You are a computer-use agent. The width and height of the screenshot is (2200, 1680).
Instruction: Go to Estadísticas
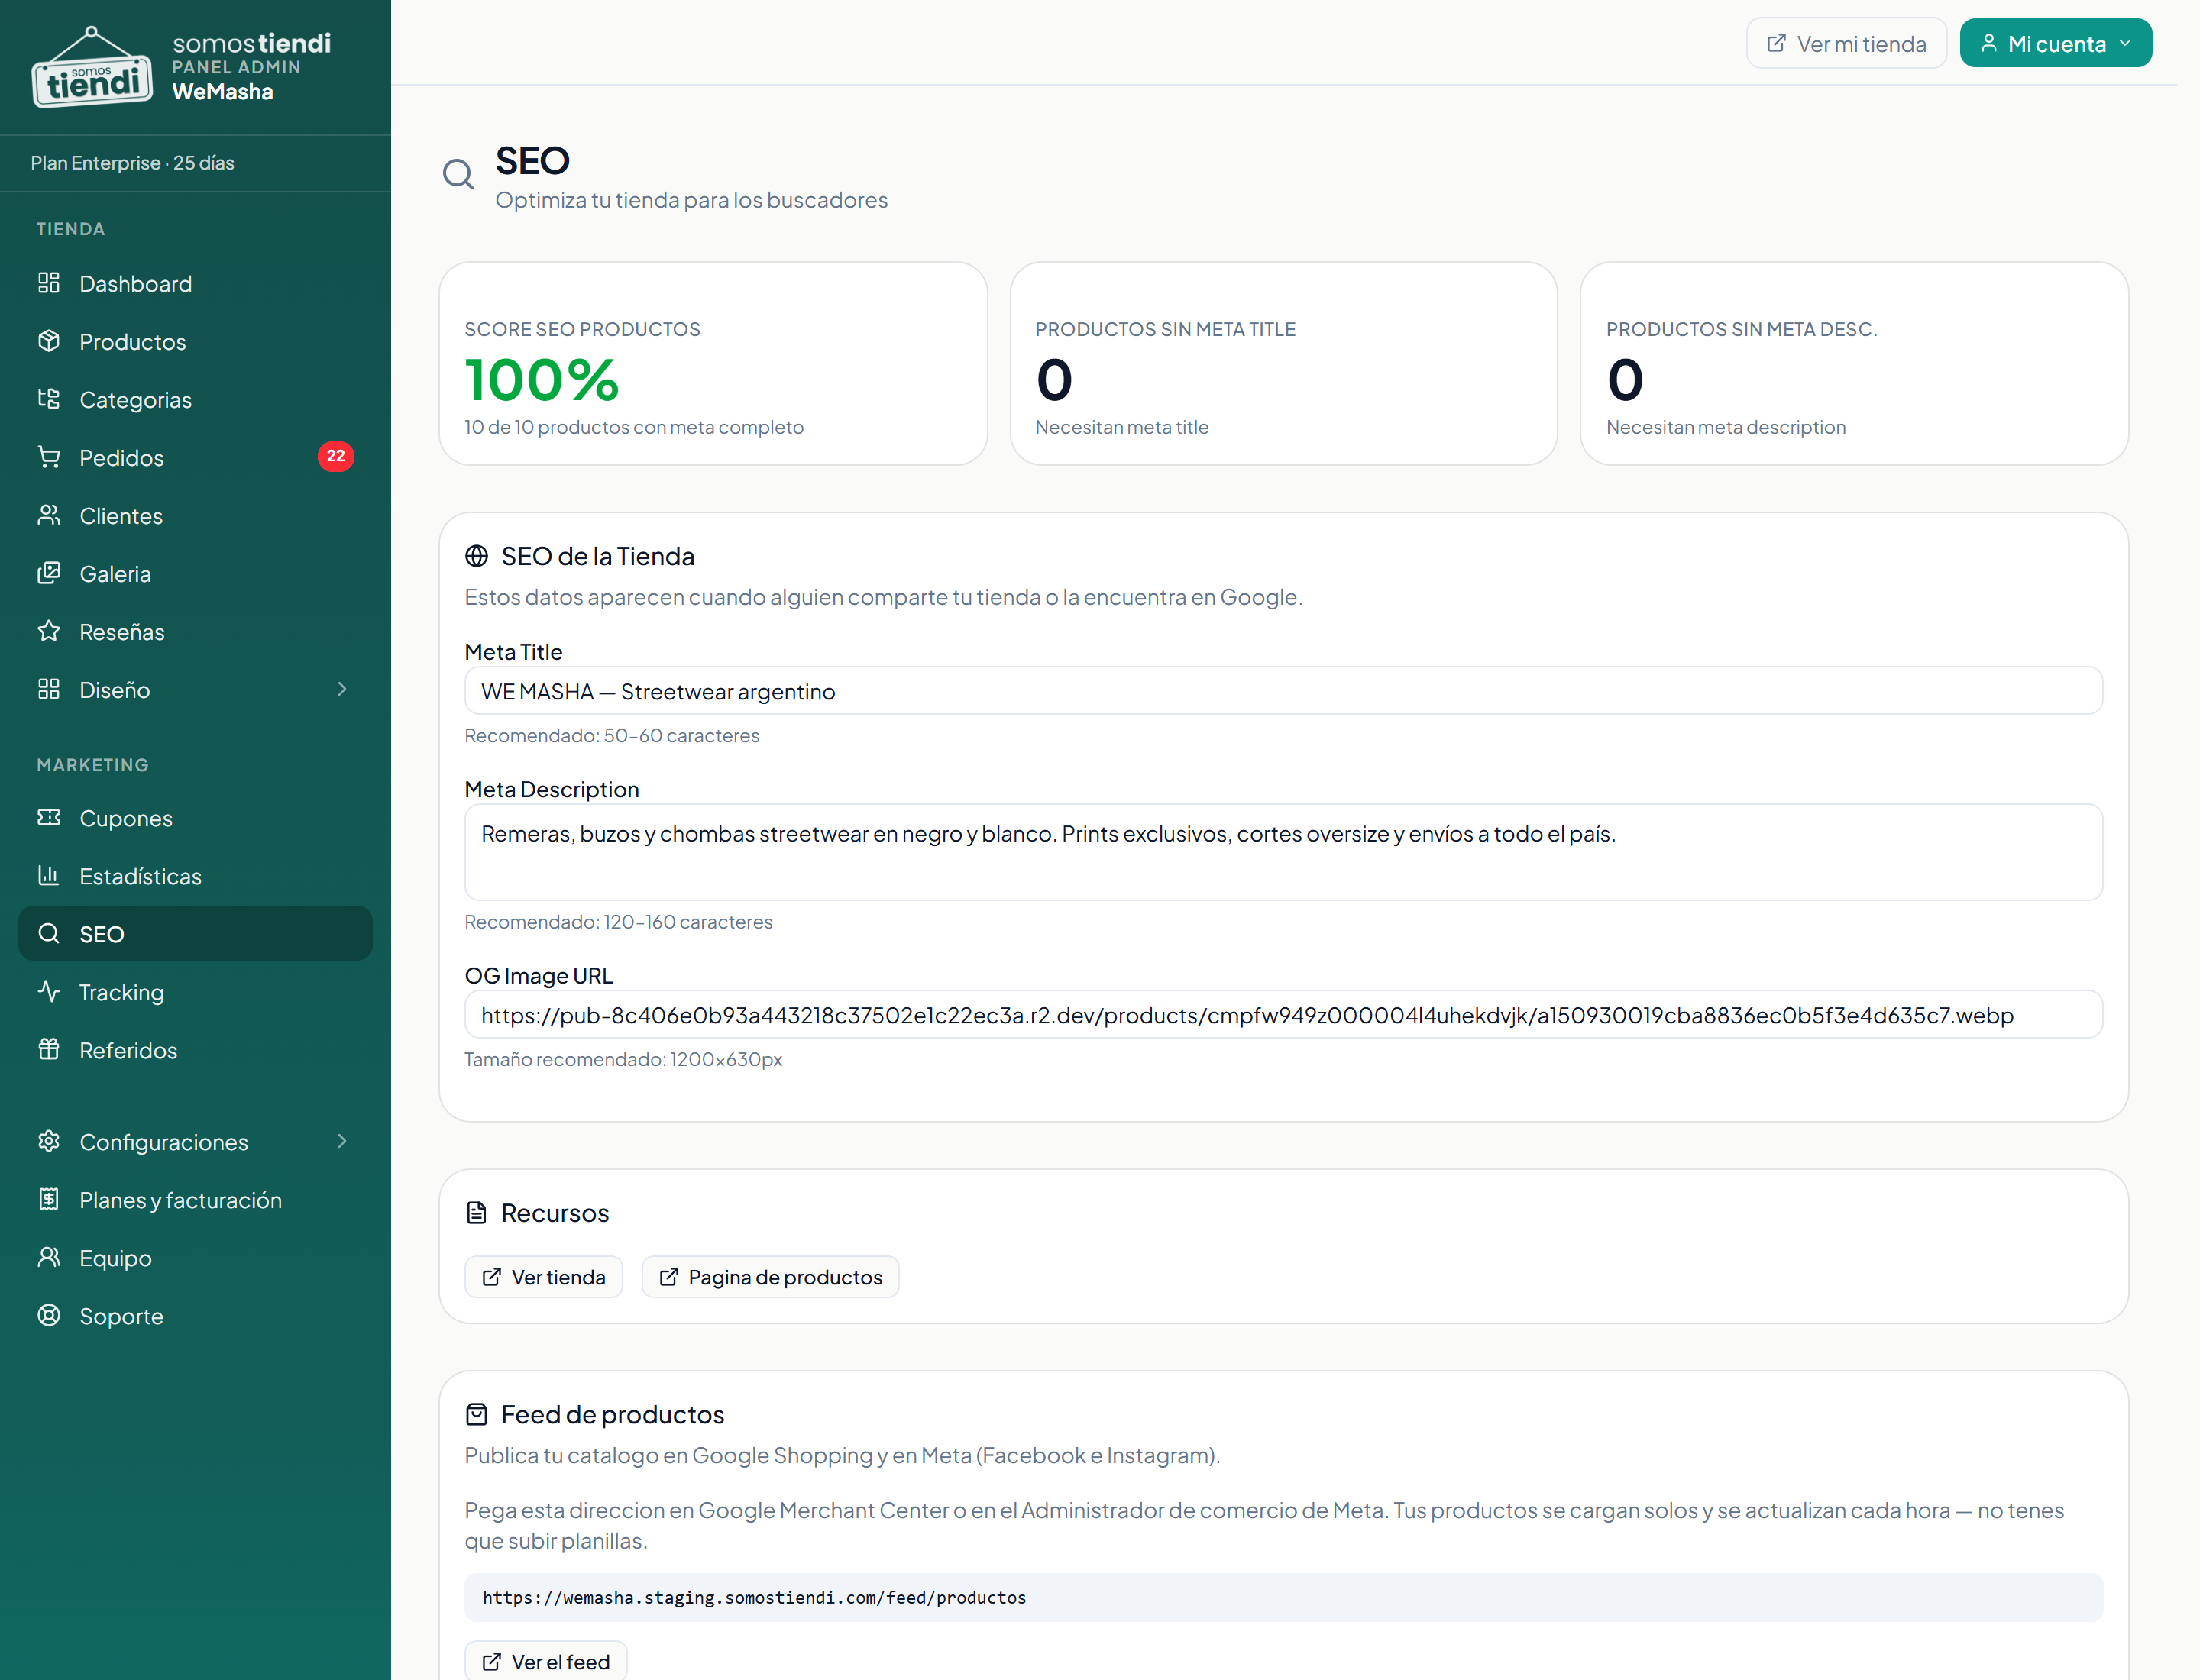(195, 875)
